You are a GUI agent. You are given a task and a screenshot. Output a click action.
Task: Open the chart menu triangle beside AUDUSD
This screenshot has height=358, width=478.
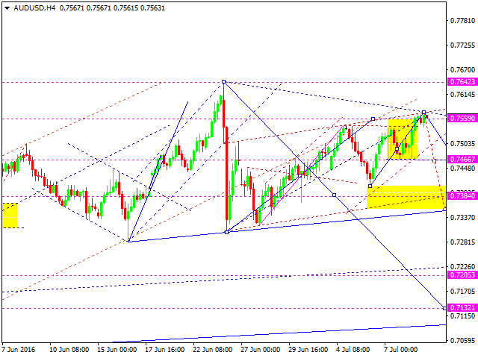(x=7, y=8)
